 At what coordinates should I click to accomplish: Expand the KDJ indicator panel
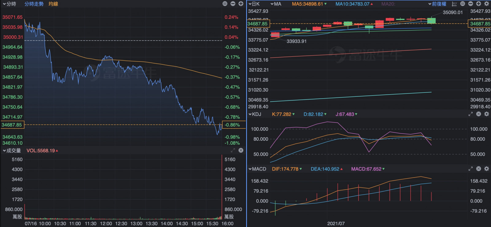point(470,114)
